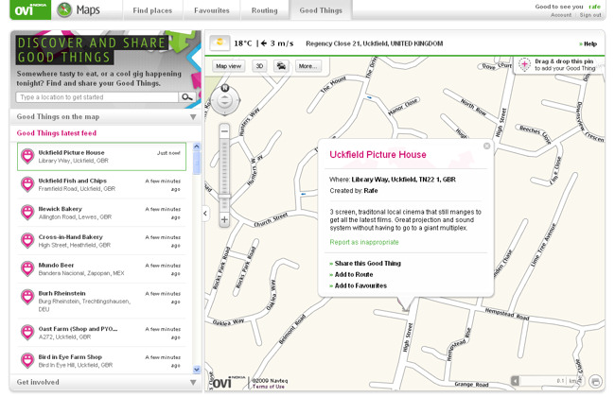Click the search magnifier button
This screenshot has height=397, width=615.
[187, 96]
